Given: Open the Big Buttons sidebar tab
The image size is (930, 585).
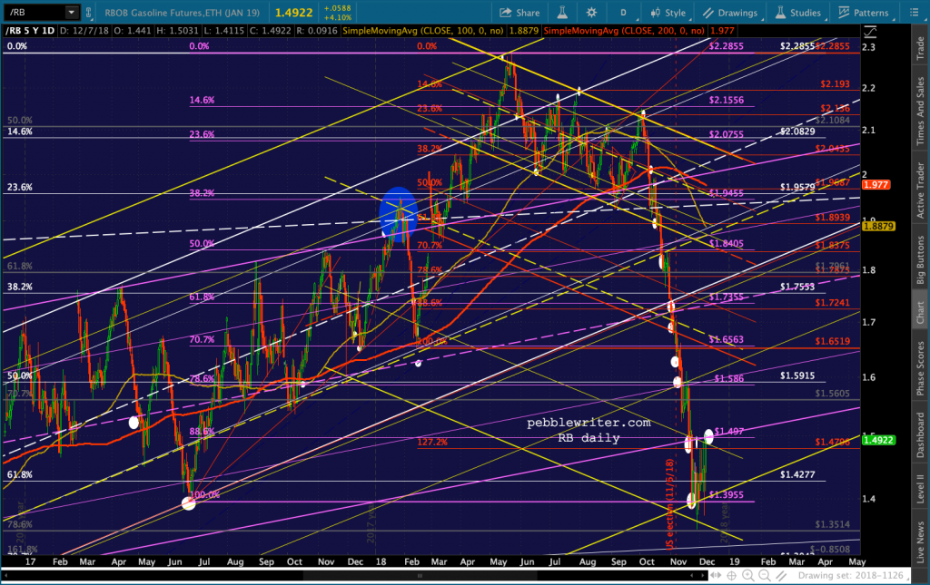Looking at the screenshot, I should pos(920,260).
